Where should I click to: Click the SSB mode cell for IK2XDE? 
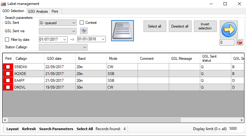click(122, 73)
